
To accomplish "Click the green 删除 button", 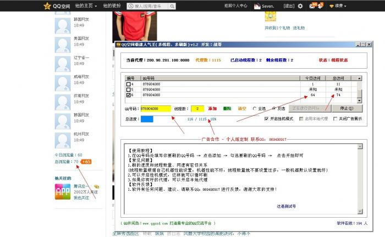I will click(x=227, y=108).
